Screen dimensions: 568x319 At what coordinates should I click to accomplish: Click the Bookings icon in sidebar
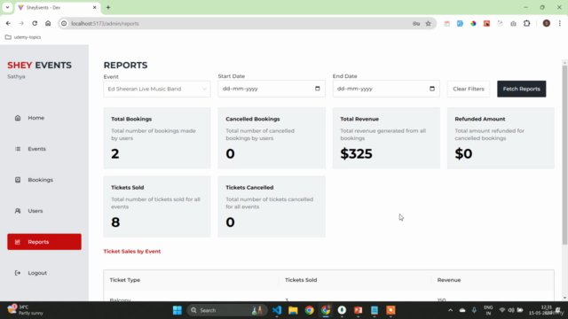[18, 180]
